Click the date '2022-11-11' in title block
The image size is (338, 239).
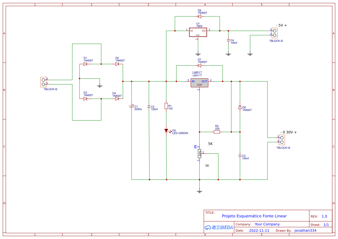[259, 230]
